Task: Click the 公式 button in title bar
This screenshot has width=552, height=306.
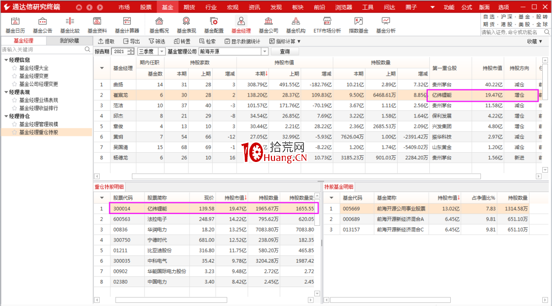Action: (467, 7)
